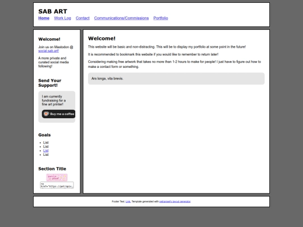The height and width of the screenshot is (227, 303).
Task: Click the paragraph about bookmarking this website
Action: (153, 54)
